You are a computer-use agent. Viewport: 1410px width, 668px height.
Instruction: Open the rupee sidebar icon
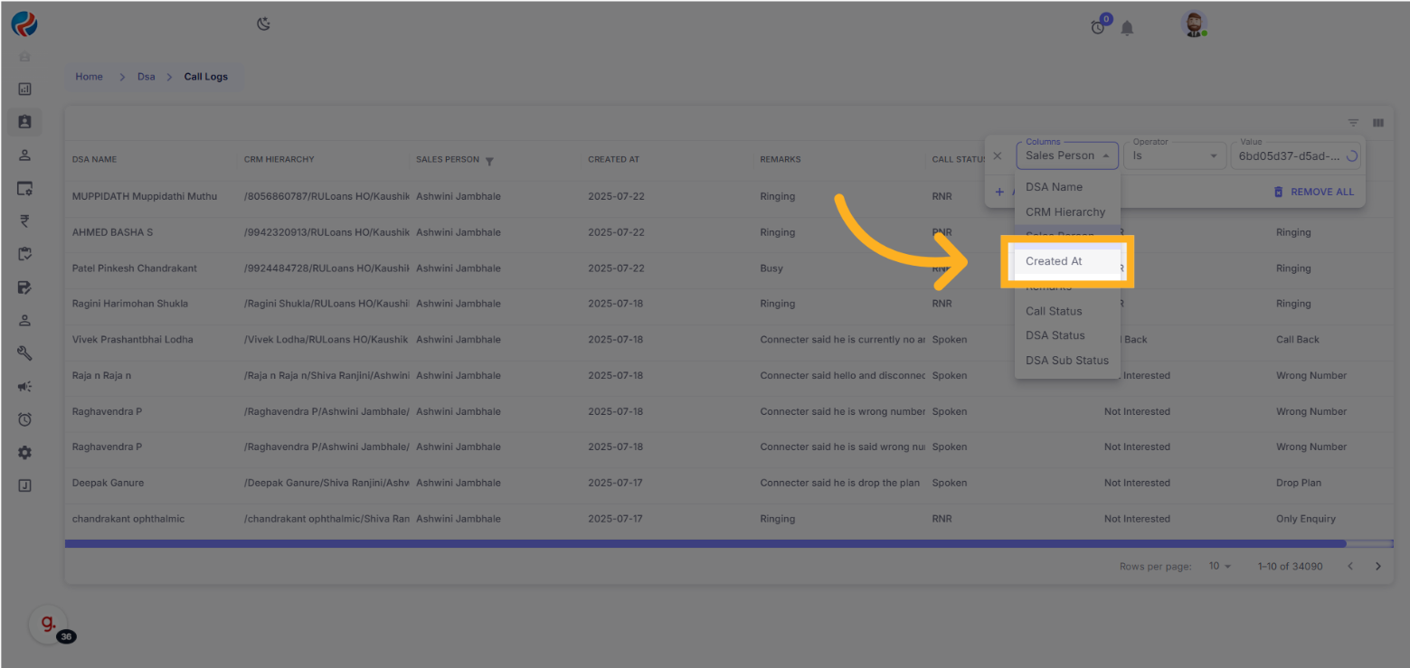click(25, 221)
